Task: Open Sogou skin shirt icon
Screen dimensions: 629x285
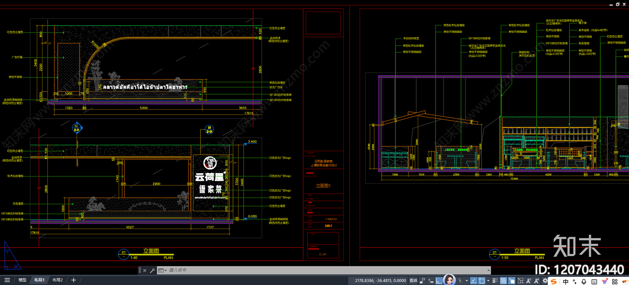Action: [605, 281]
